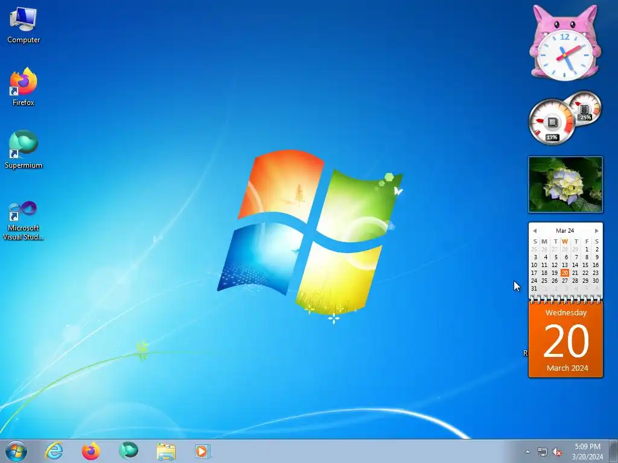Screen dimensions: 618x463
Task: Launch Firefox from the taskbar
Action: (x=91, y=451)
